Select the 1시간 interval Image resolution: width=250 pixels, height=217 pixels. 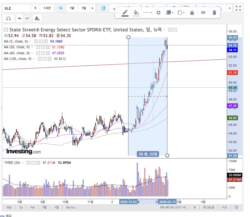pos(47,8)
